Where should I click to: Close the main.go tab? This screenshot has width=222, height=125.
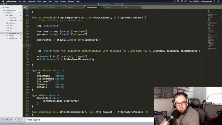point(82,7)
